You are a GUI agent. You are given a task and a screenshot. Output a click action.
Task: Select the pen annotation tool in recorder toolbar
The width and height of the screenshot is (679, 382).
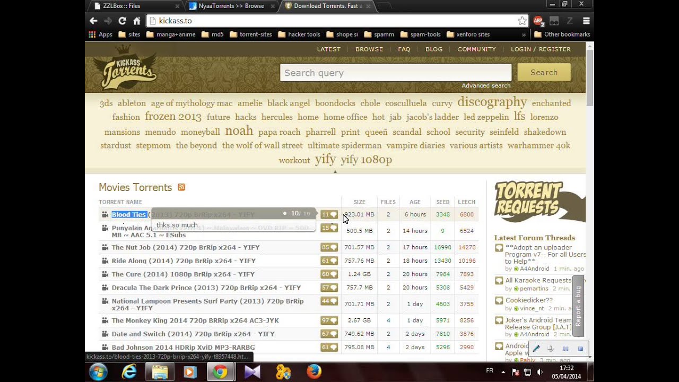(536, 349)
